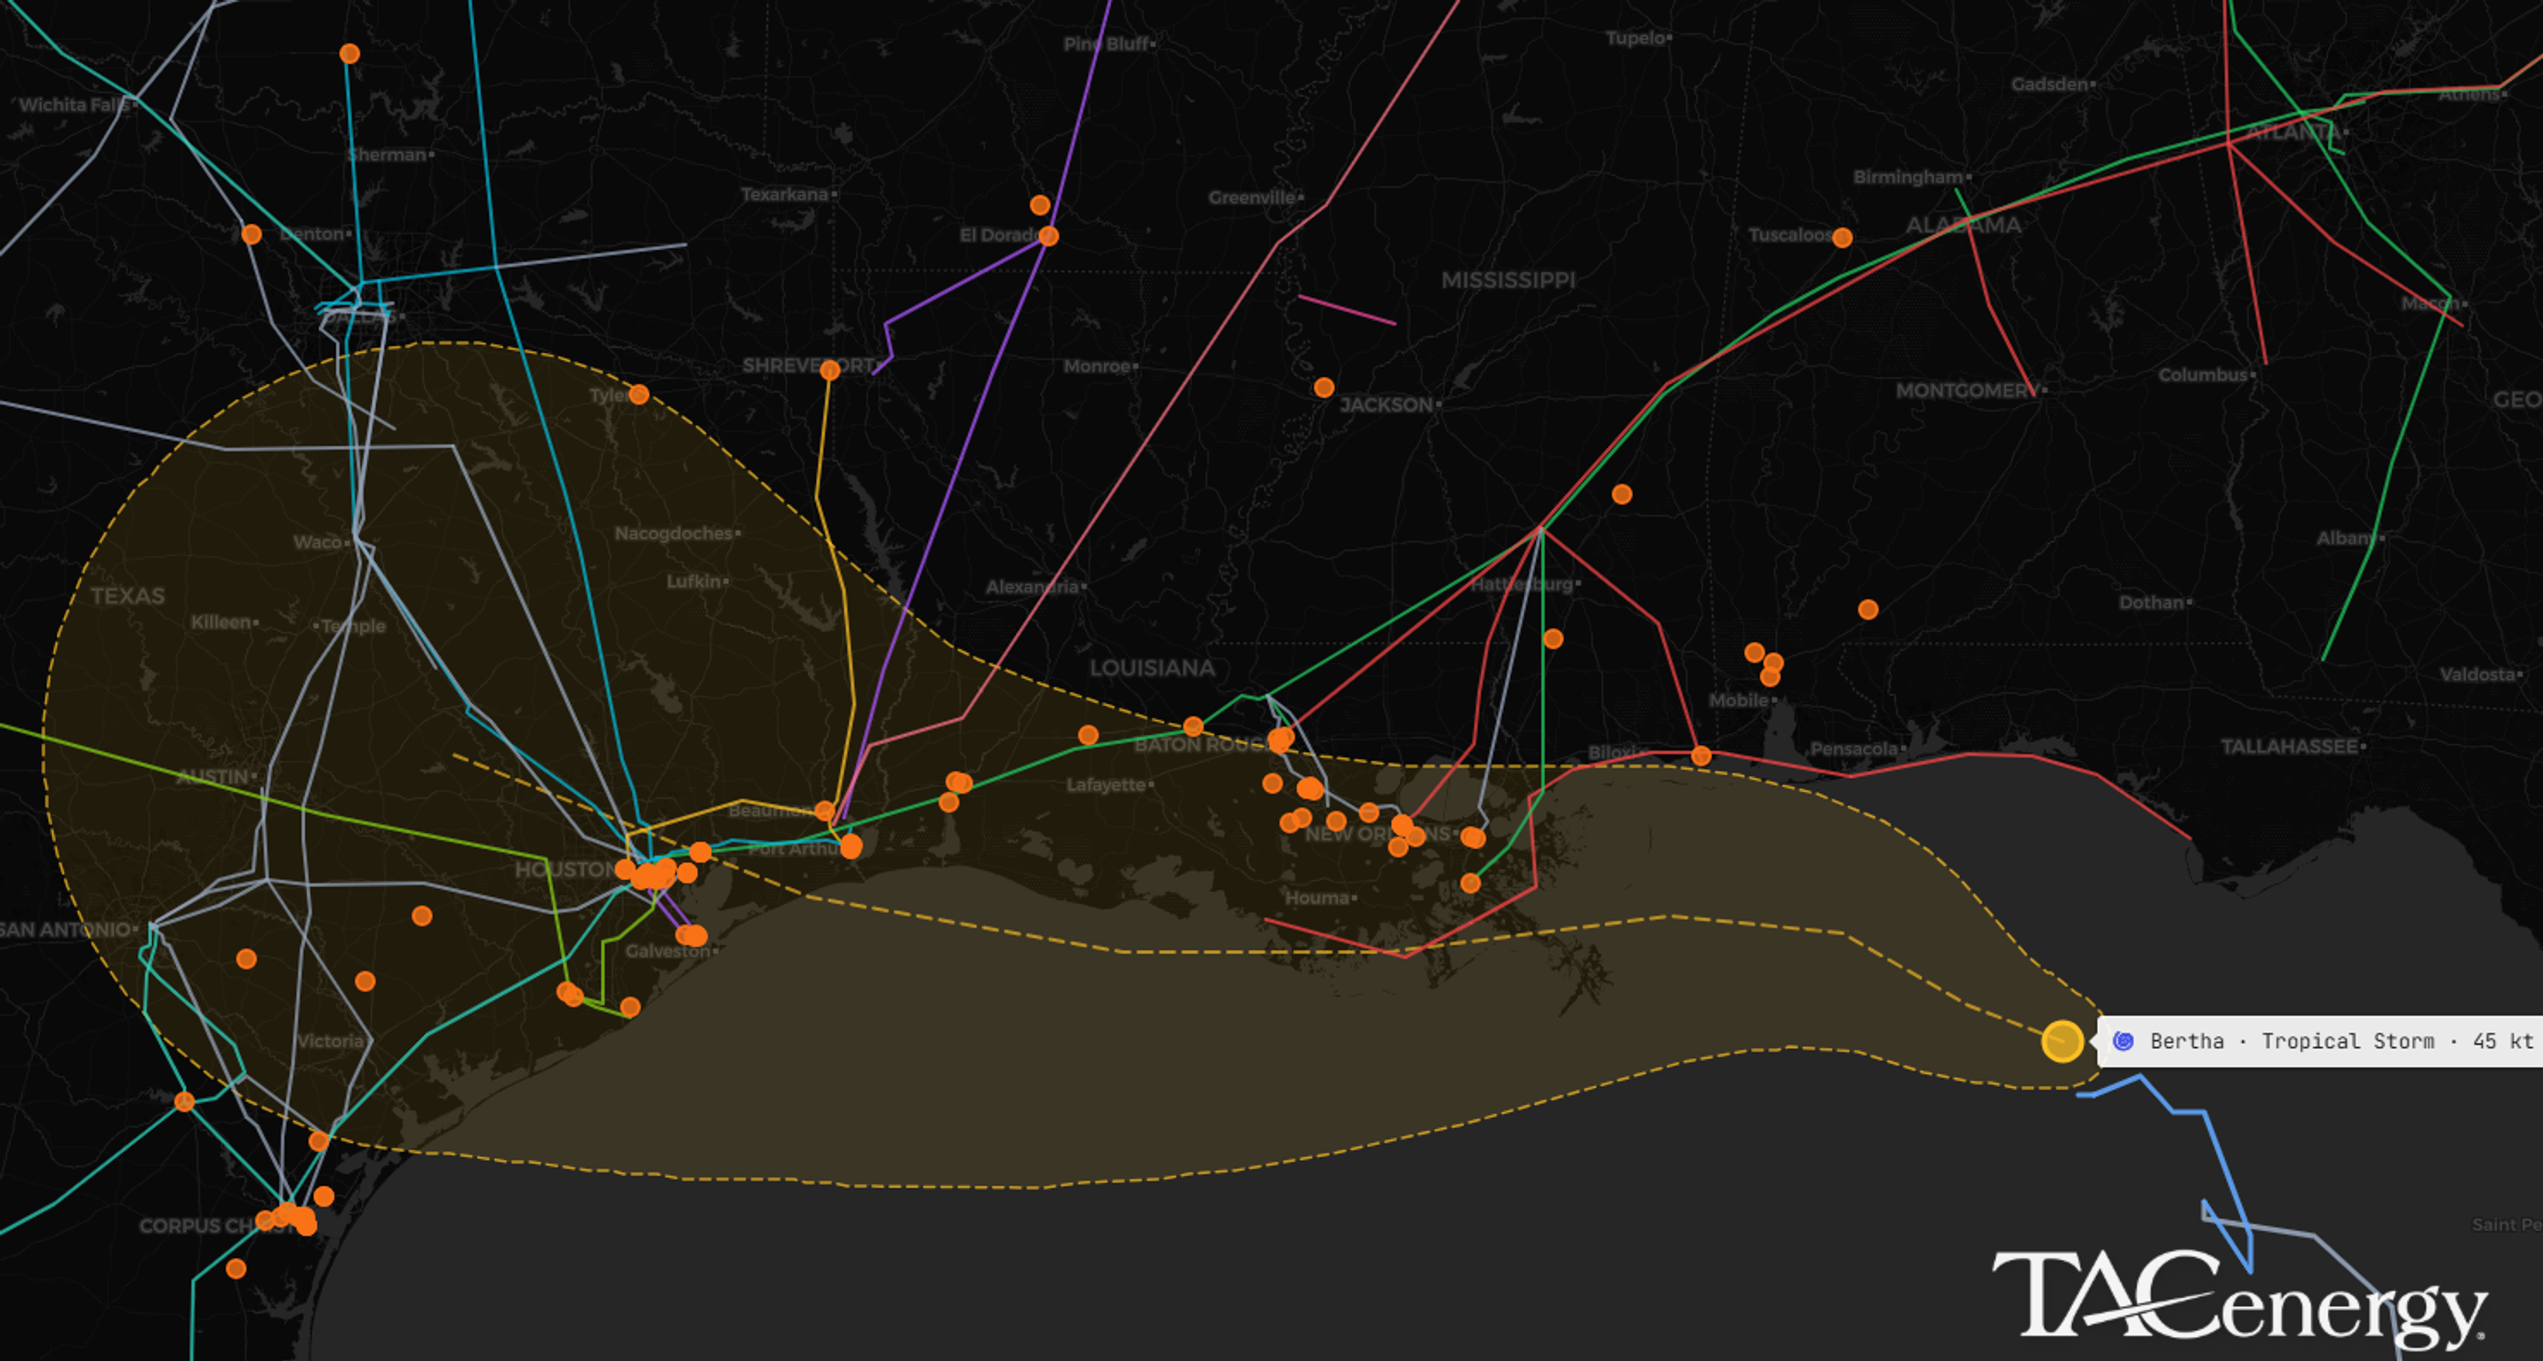Click the Victoria city label
Screen dimensions: 2543x1361
point(330,1041)
